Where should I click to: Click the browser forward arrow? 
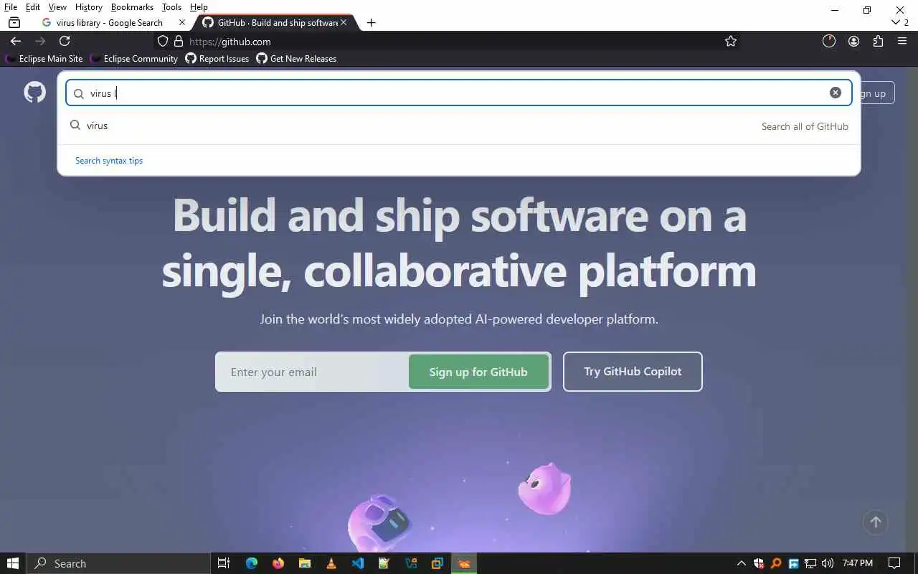40,41
